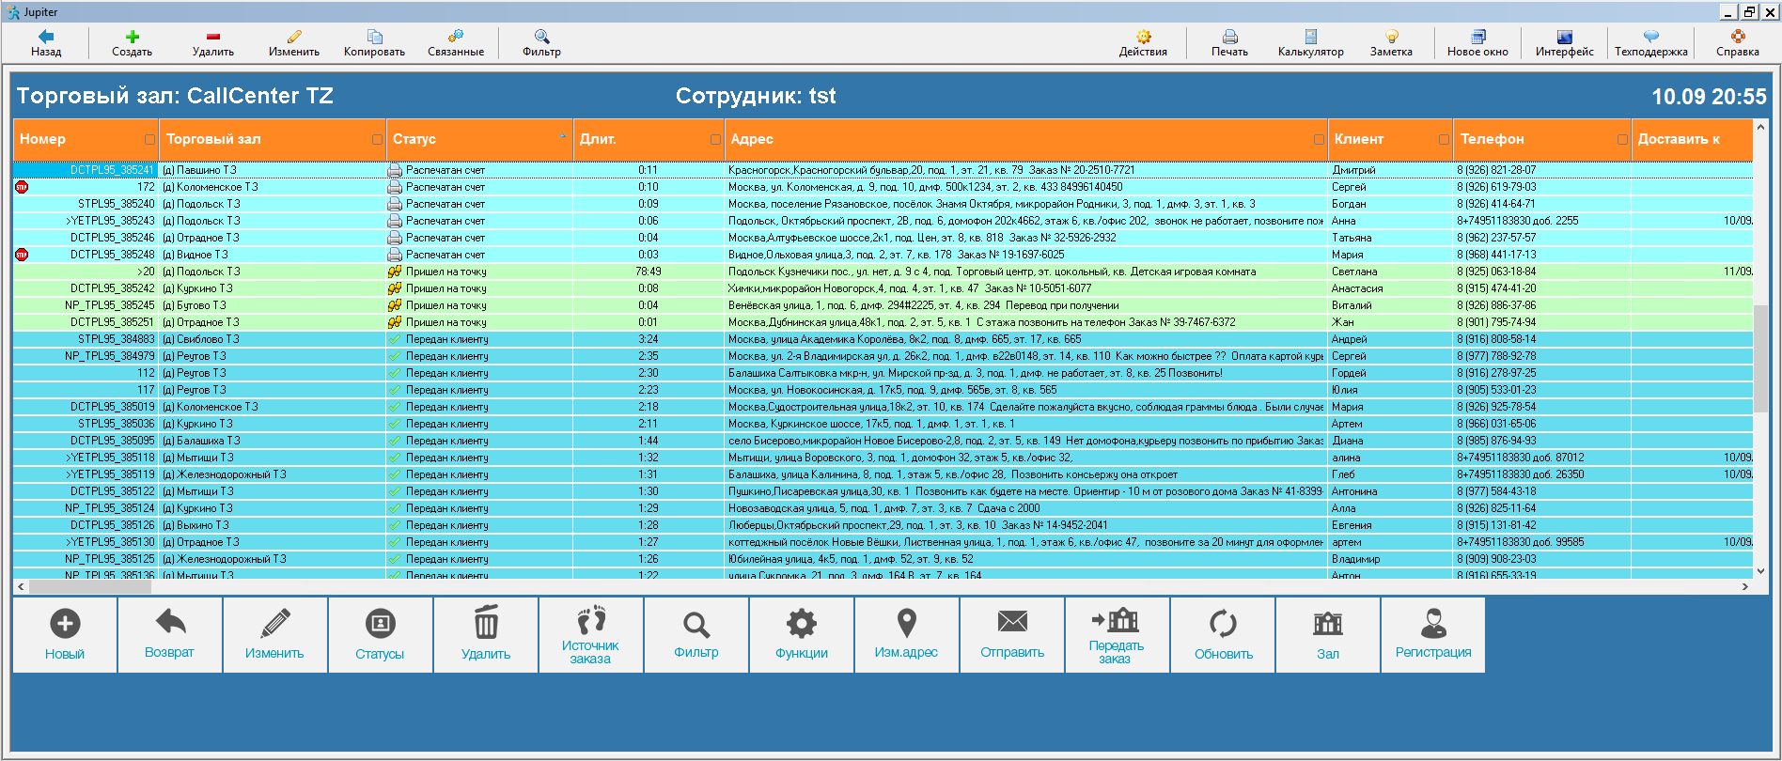Select order STPL95_384883 Свиблово row

point(883,339)
